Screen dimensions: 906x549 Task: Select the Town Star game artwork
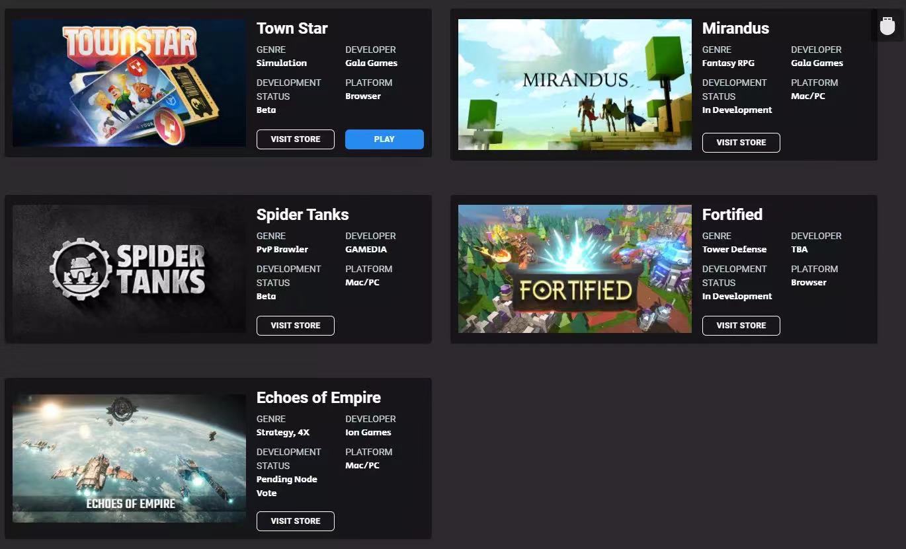[x=129, y=83]
